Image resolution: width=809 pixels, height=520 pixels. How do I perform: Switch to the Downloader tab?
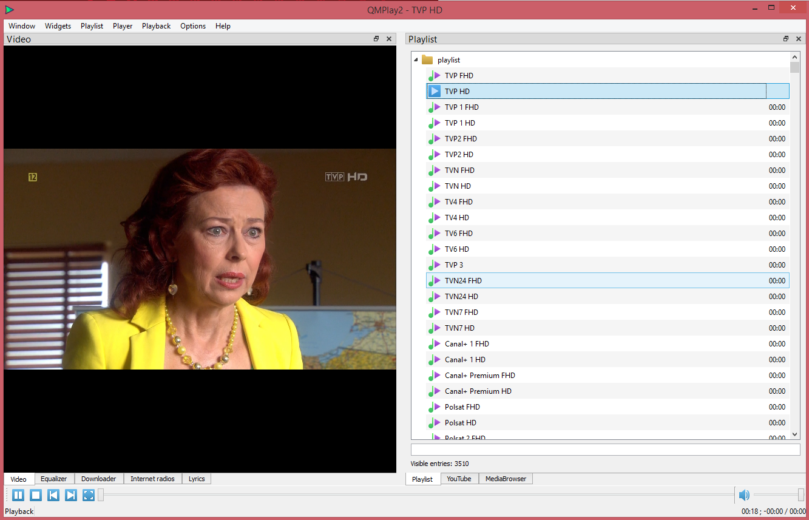(x=98, y=479)
